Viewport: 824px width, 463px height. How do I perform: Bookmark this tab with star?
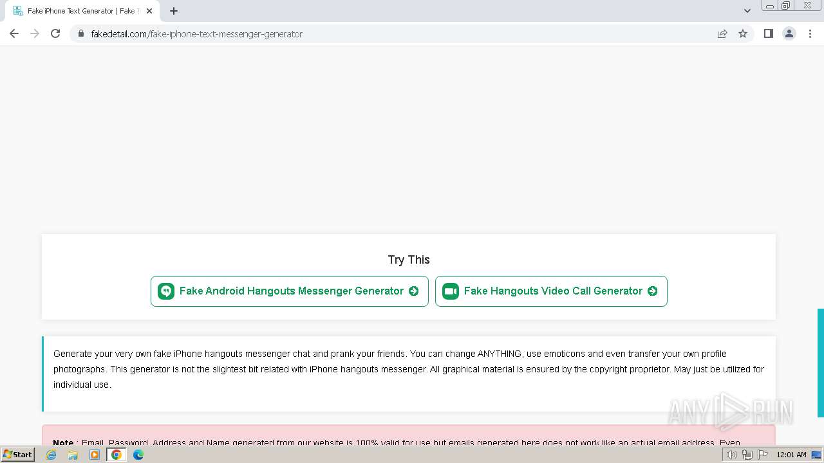[743, 33]
